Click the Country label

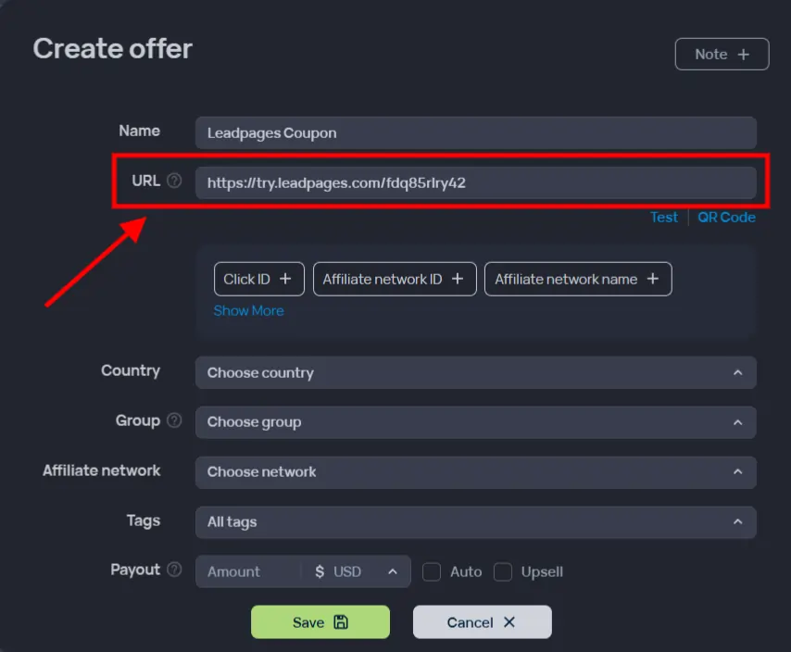(x=131, y=370)
